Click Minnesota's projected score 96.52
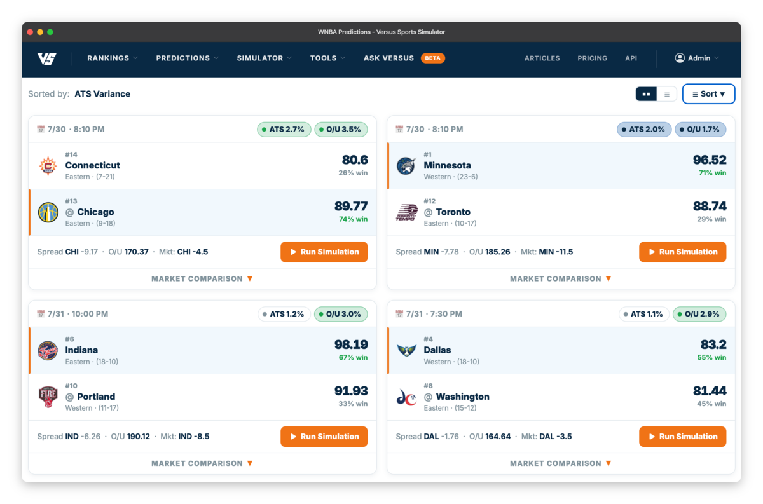The height and width of the screenshot is (504, 763). (x=710, y=160)
